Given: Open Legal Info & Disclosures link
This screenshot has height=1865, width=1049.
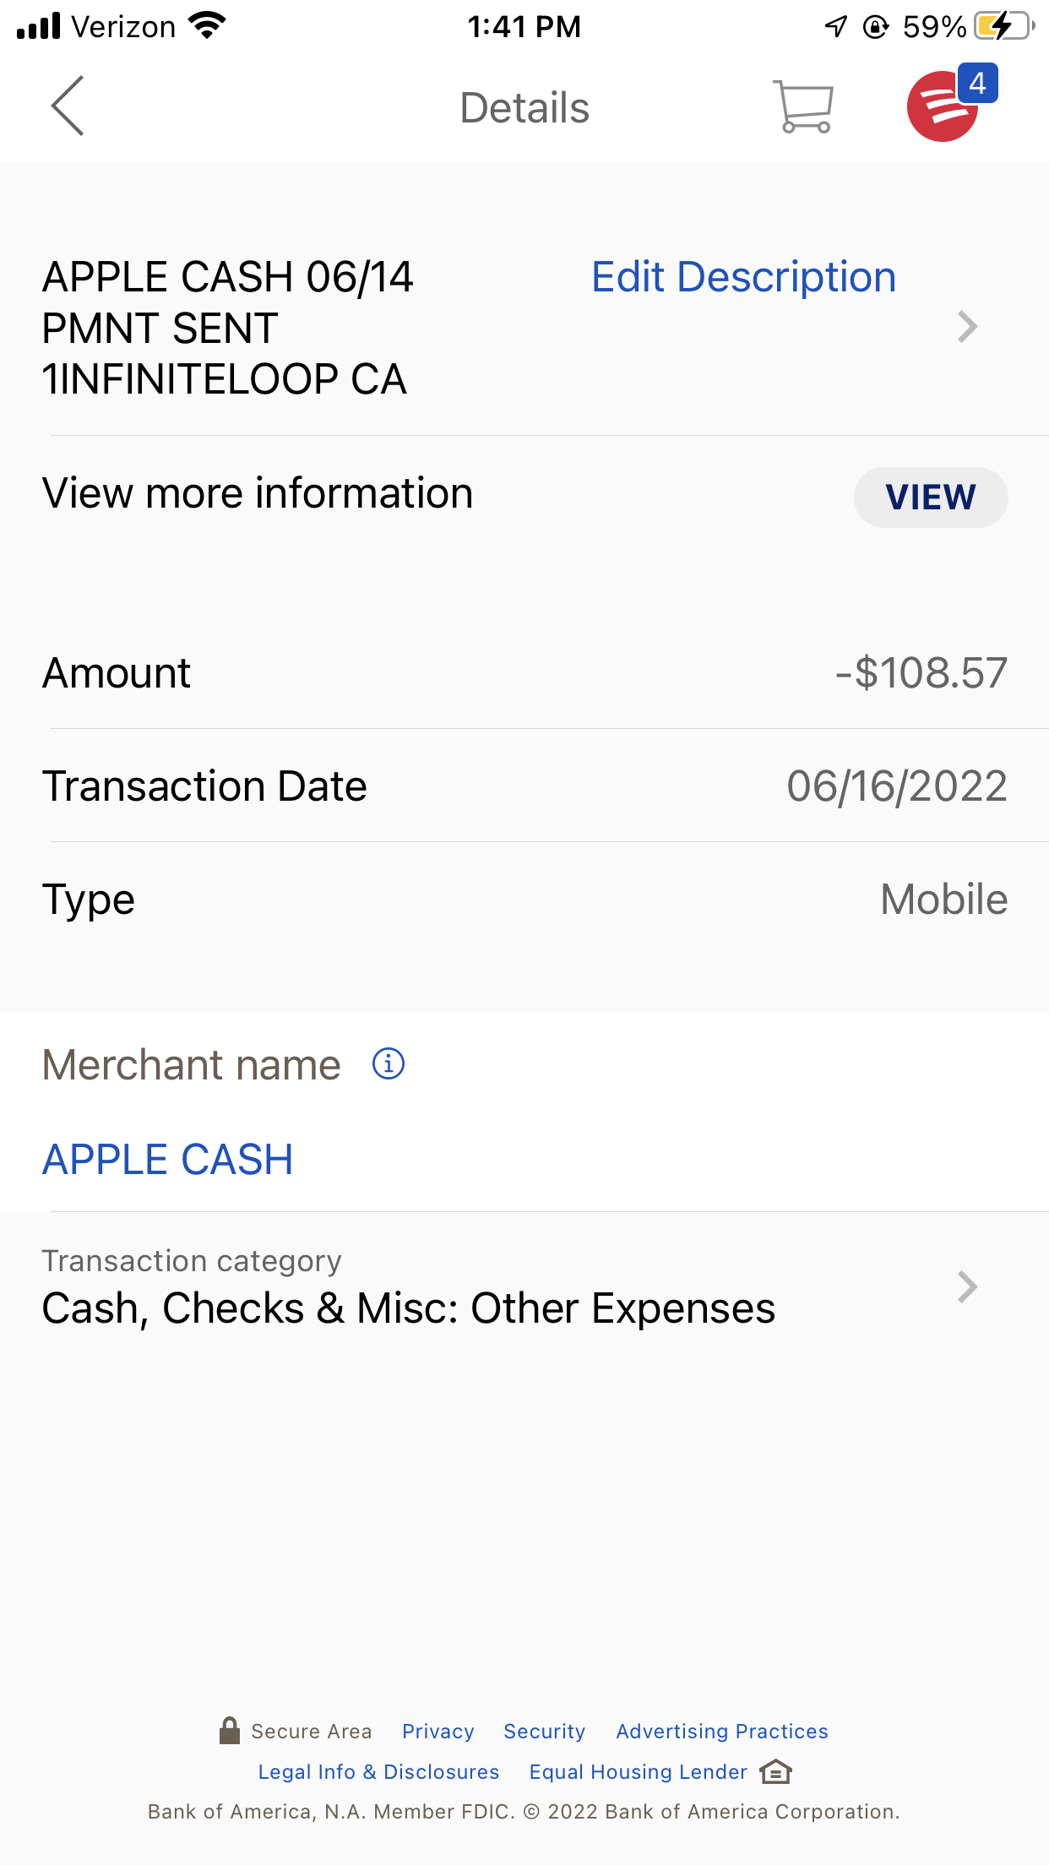Looking at the screenshot, I should click(378, 1772).
